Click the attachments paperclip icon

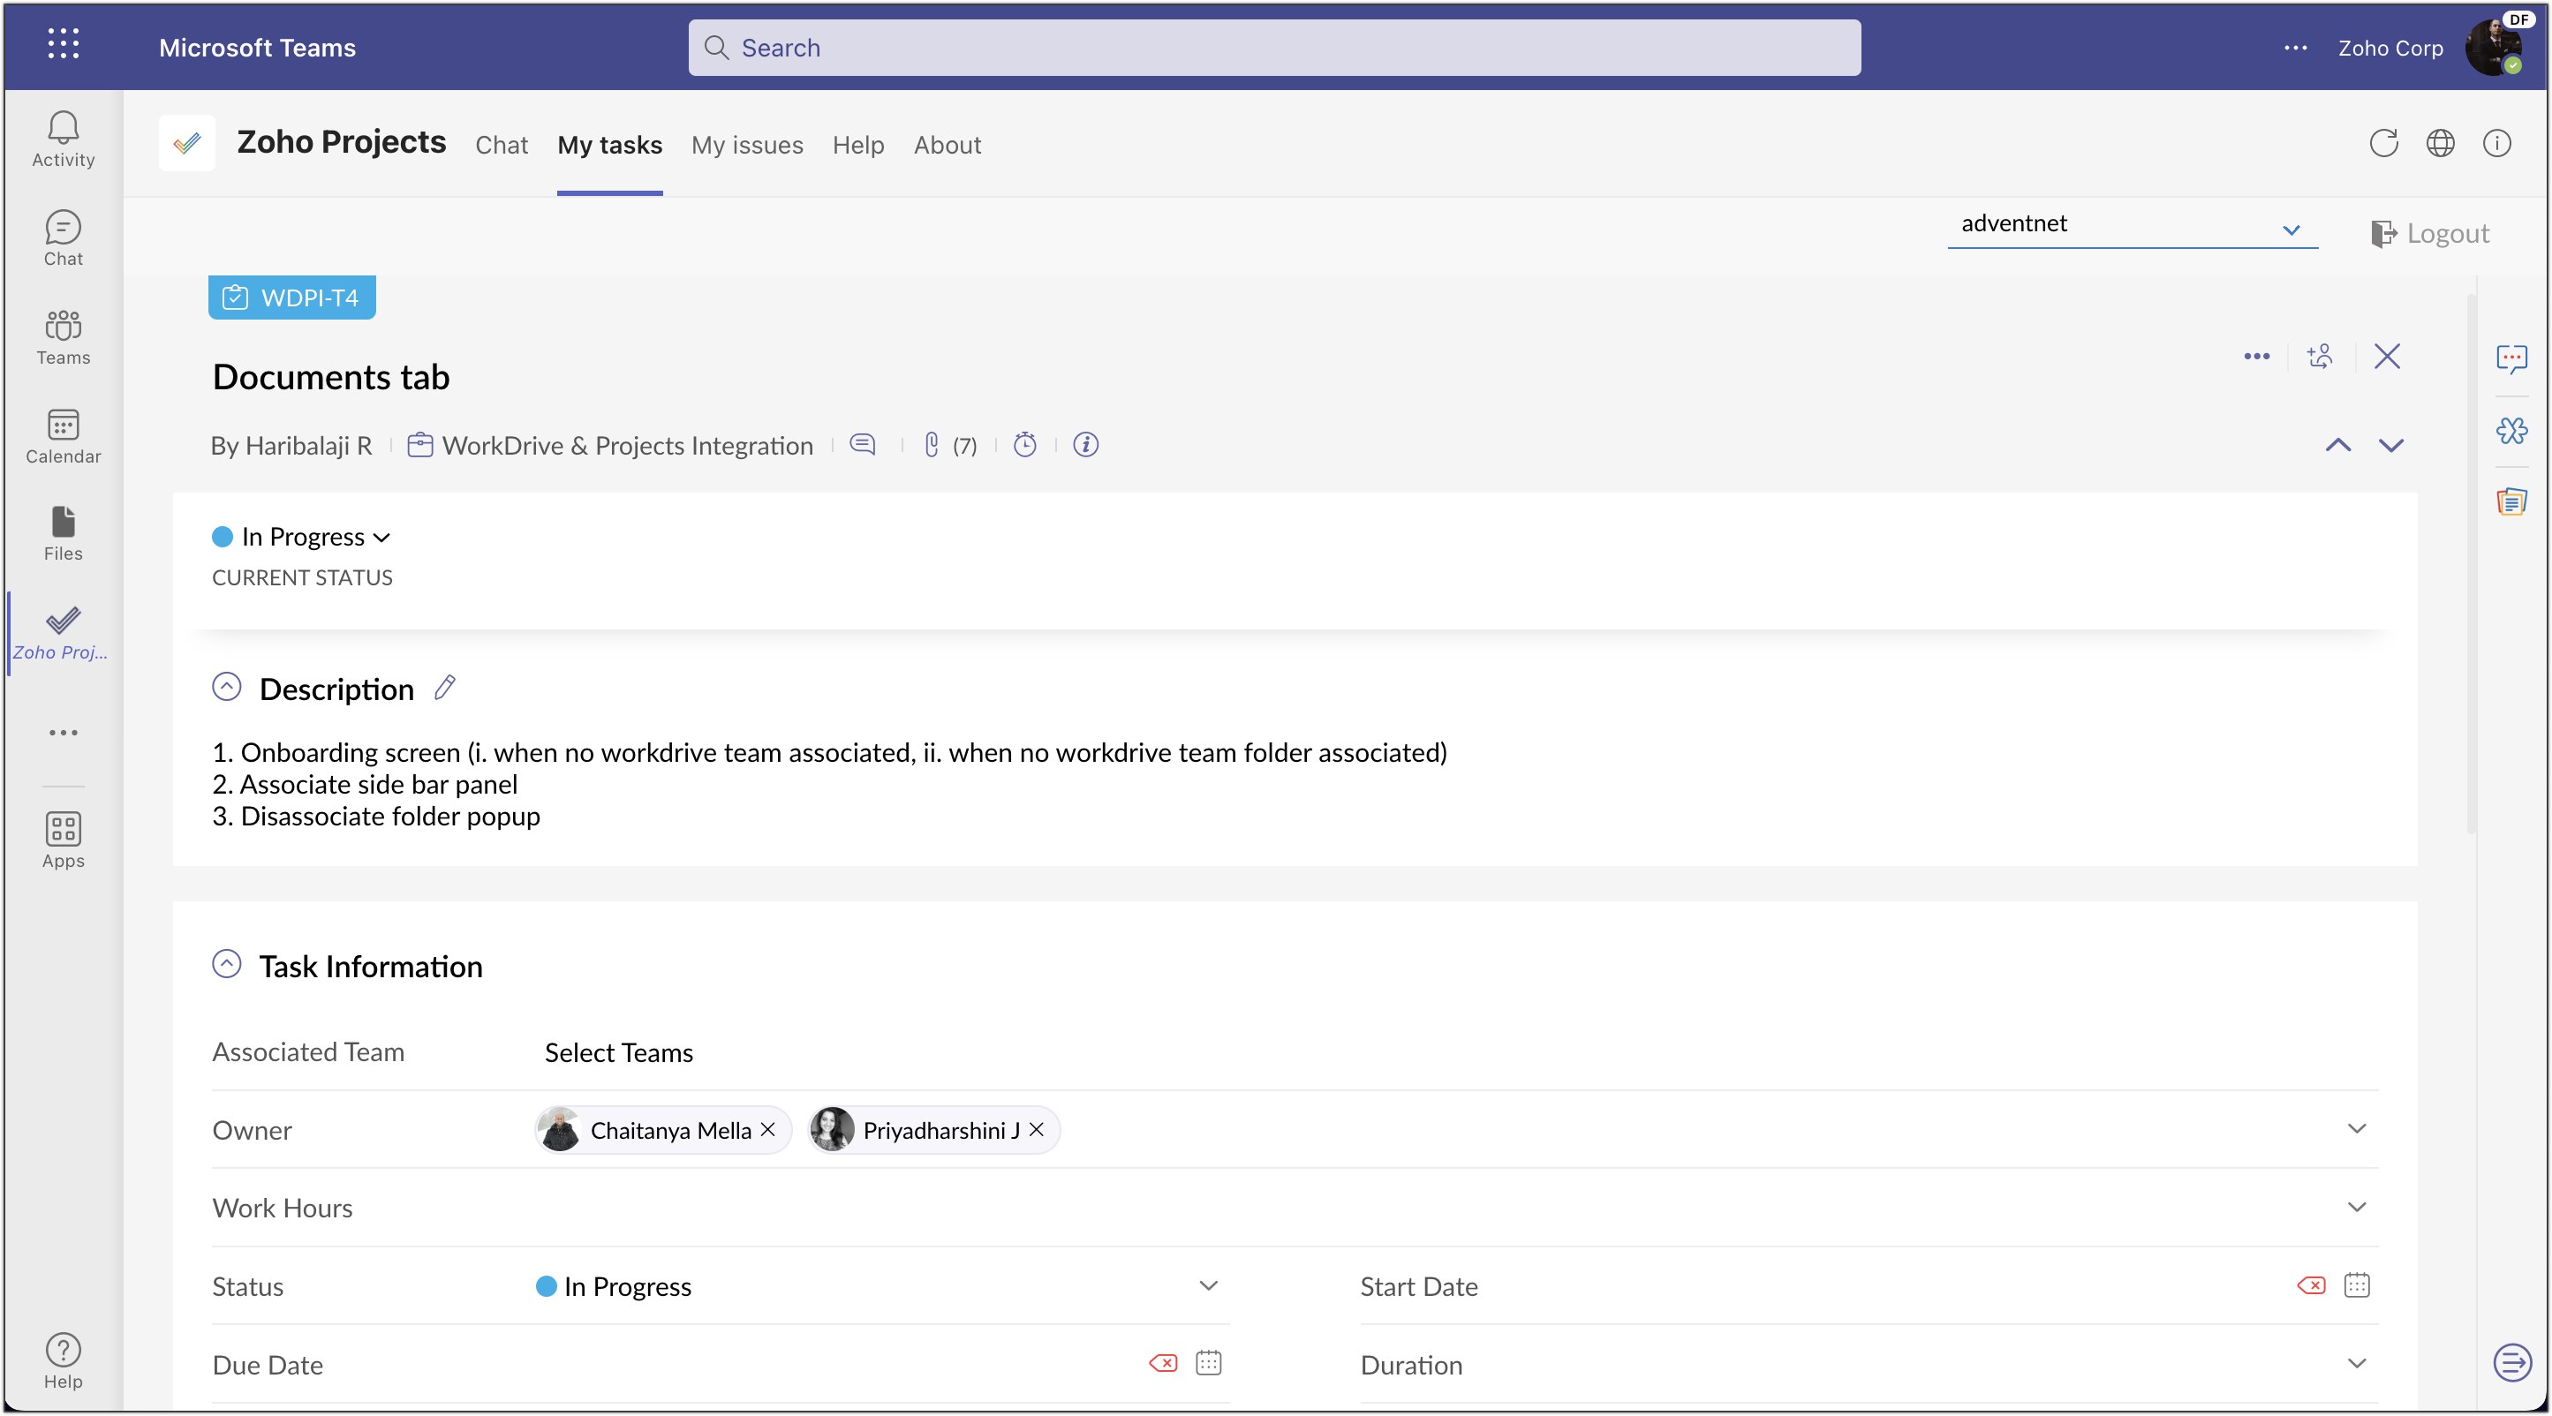[932, 446]
